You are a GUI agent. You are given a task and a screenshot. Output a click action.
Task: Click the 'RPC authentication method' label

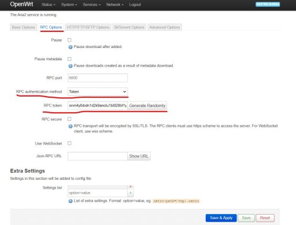click(x=39, y=91)
